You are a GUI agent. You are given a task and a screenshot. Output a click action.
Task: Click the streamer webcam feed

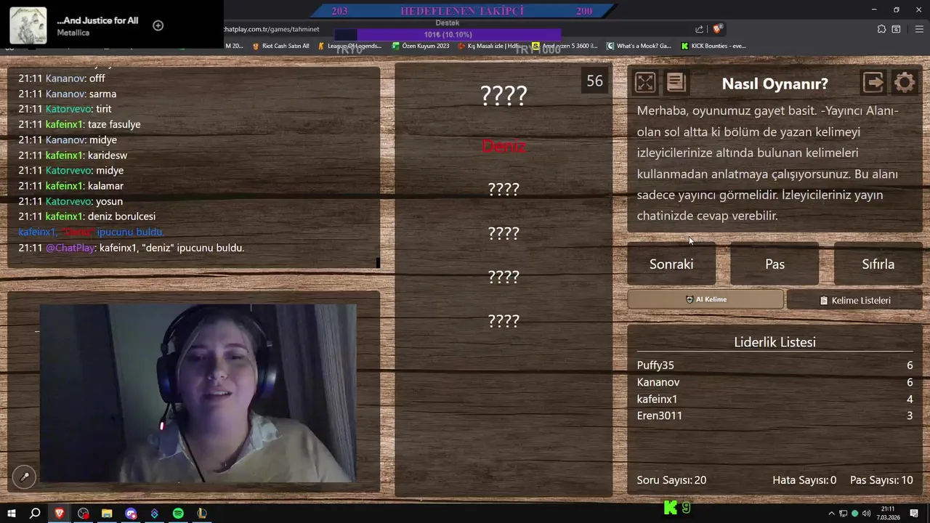tap(198, 393)
